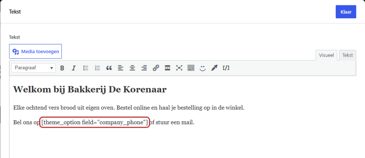Insert a numbered list

97,68
